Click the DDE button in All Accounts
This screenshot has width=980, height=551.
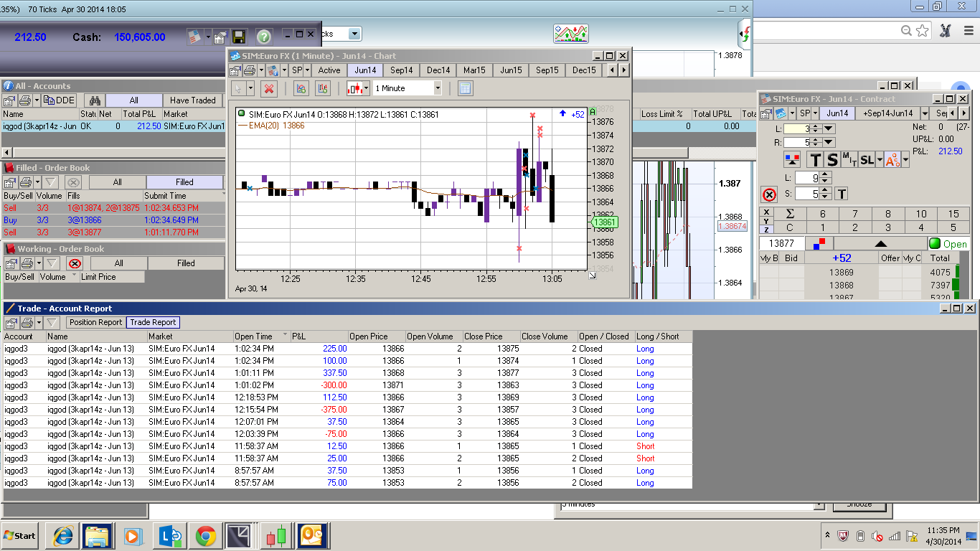click(x=60, y=100)
